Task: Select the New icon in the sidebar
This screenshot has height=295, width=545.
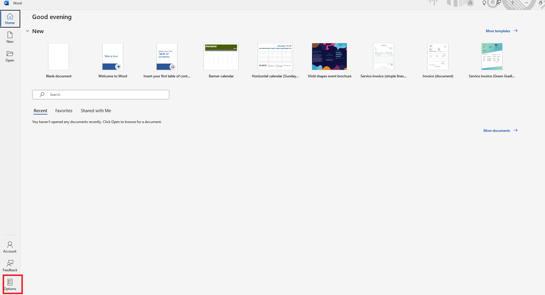Action: tap(10, 37)
